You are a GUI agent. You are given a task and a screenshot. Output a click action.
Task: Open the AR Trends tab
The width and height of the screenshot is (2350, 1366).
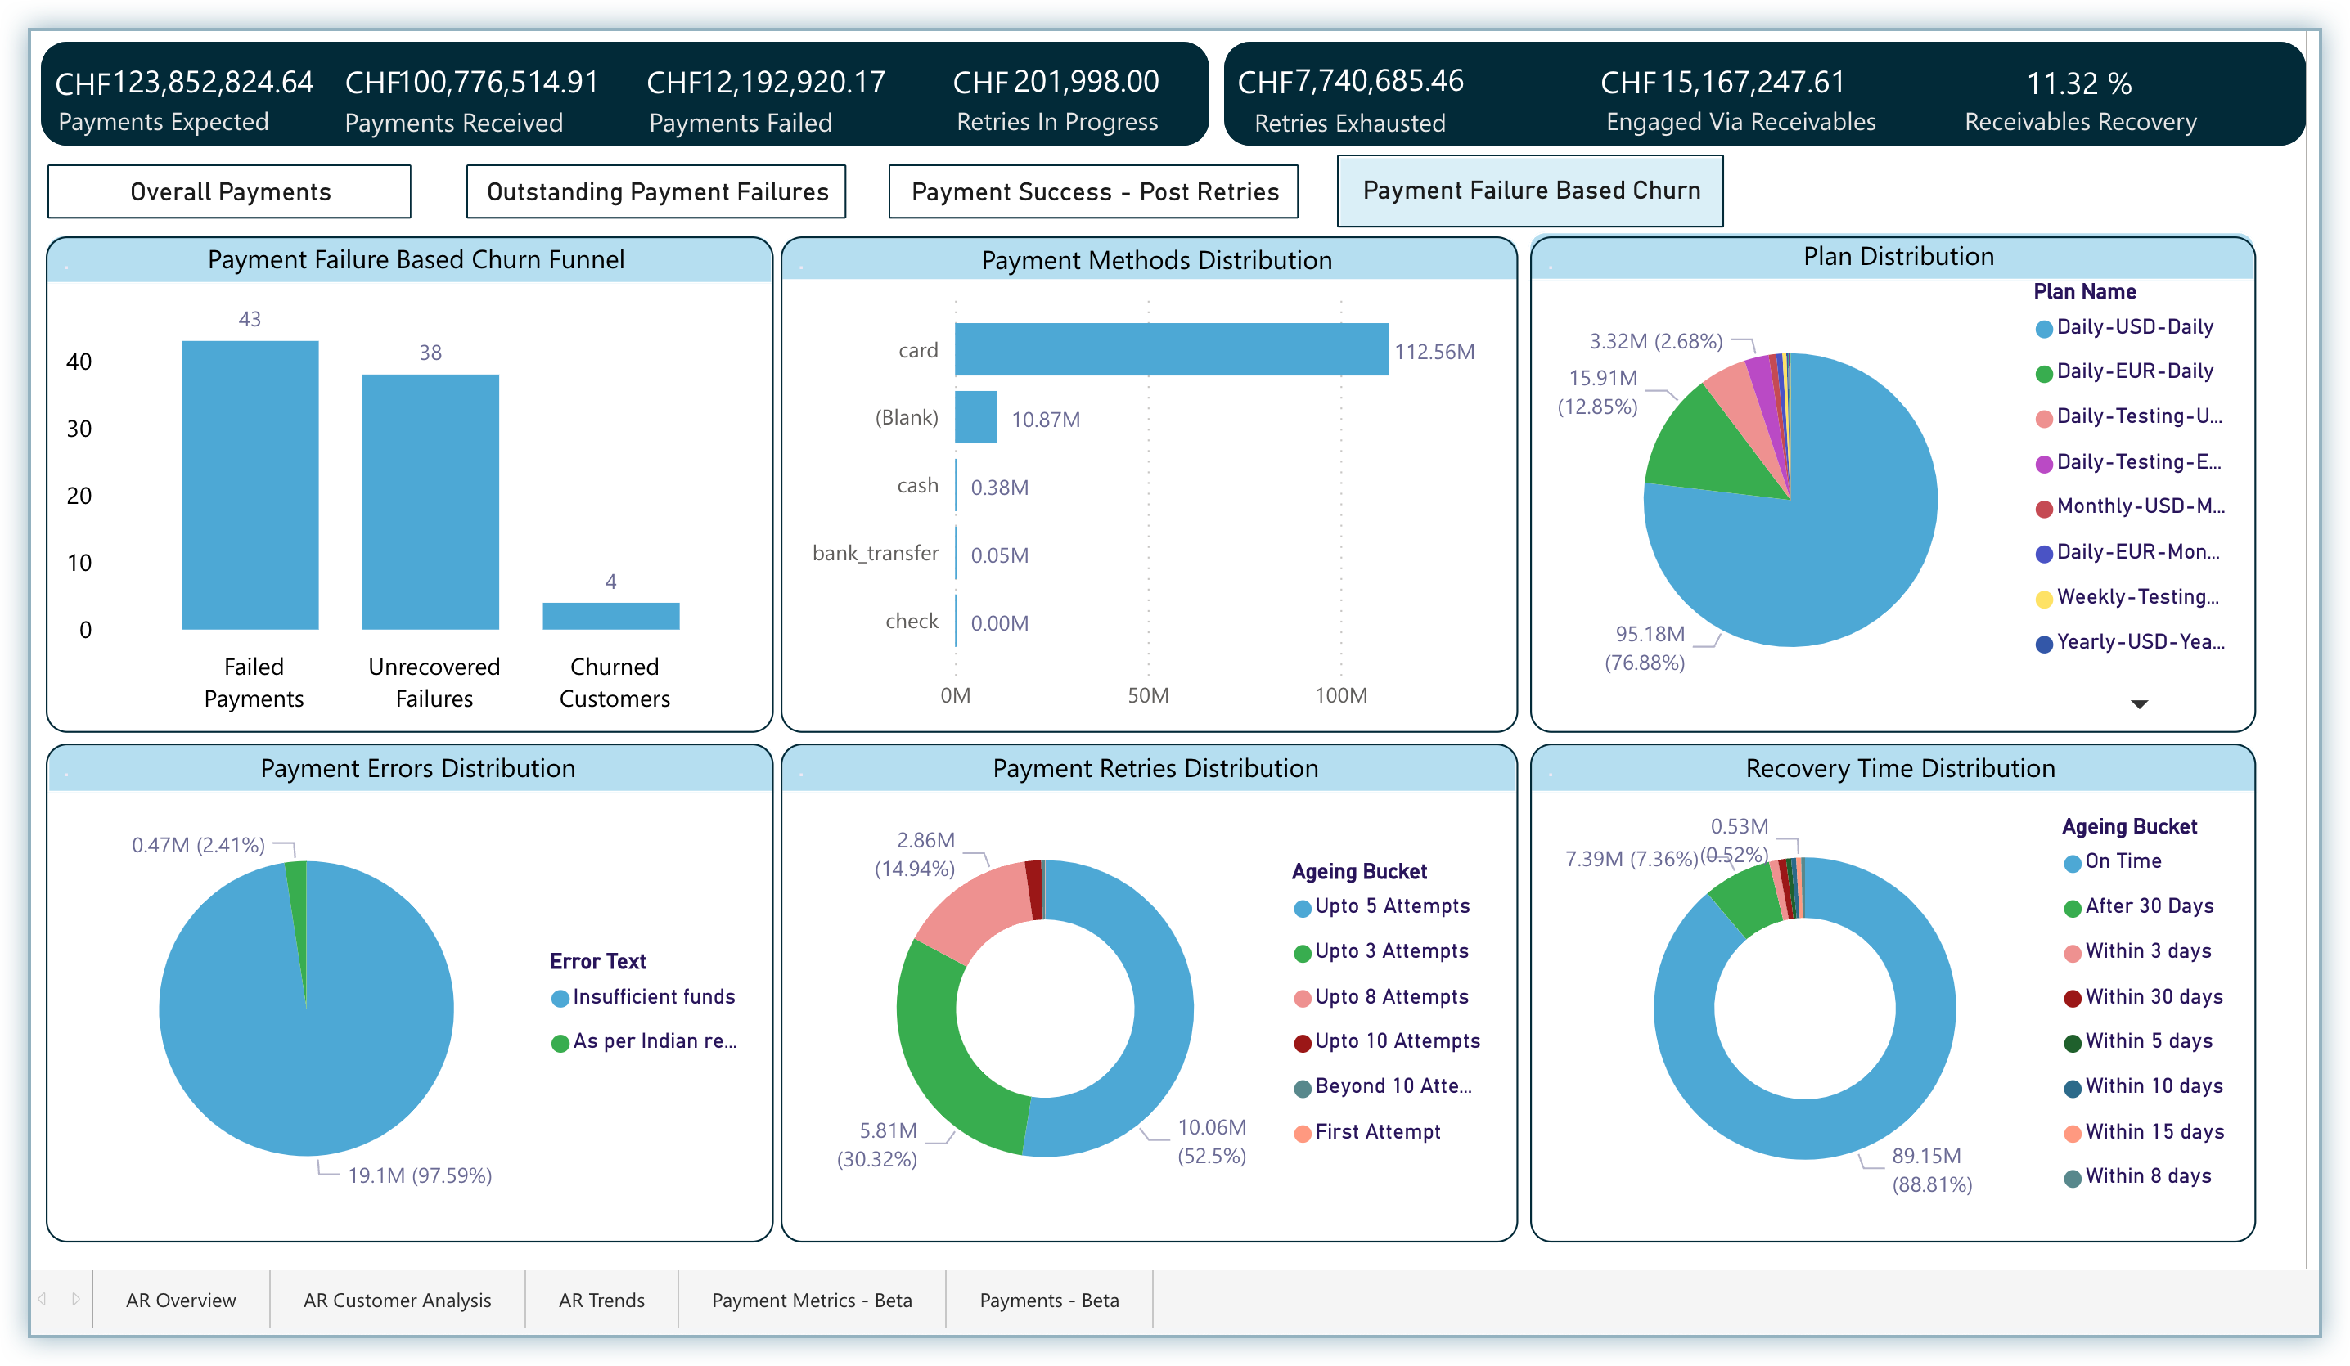(x=601, y=1299)
